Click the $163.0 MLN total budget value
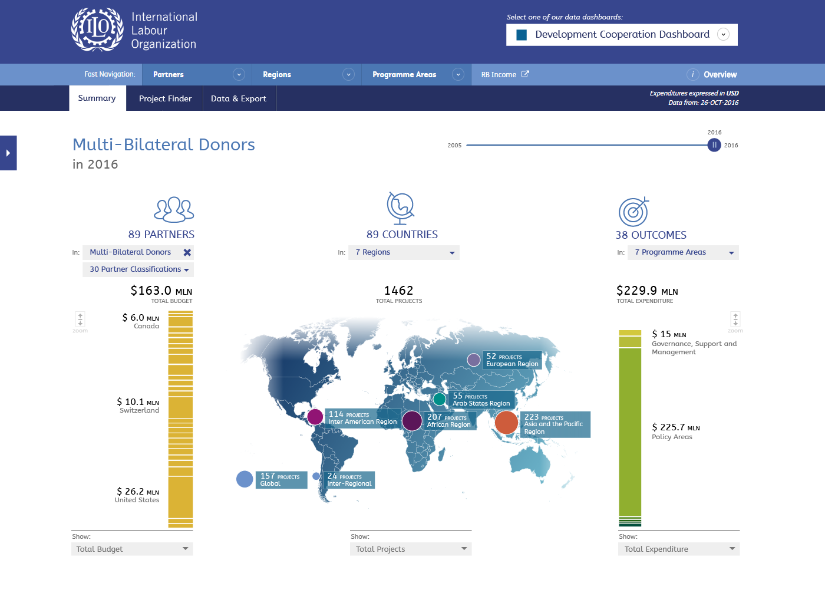 pos(161,291)
